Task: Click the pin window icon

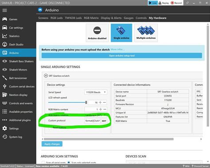Action: click(187, 3)
